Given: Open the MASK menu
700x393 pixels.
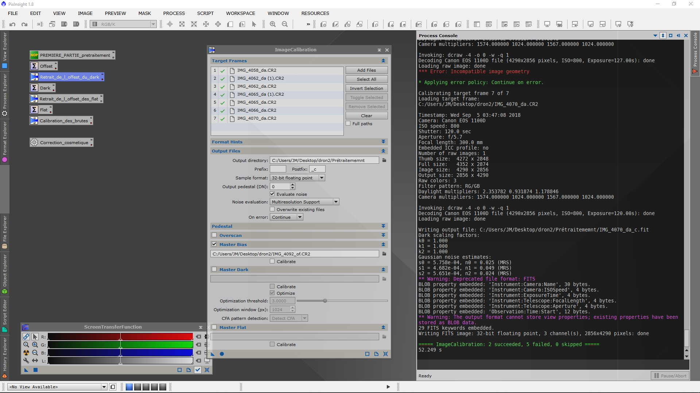Looking at the screenshot, I should click(144, 13).
